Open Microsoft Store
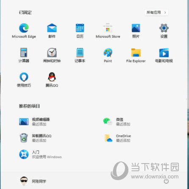The image size is (189, 189). point(108,31)
